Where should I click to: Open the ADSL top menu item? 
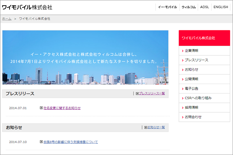204,7
